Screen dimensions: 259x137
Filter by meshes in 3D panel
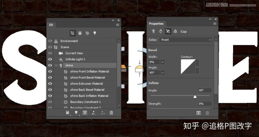pyautogui.click(x=80, y=33)
